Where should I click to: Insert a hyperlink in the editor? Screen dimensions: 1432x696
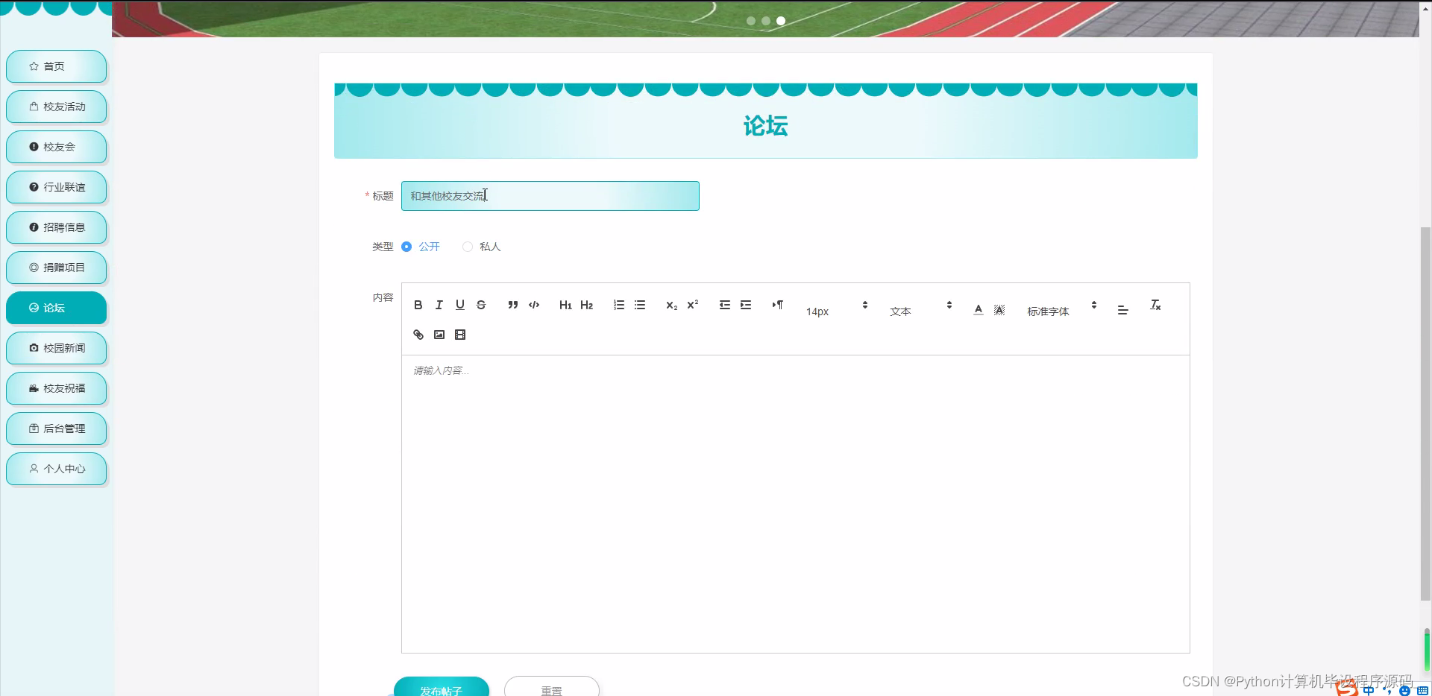coord(418,335)
